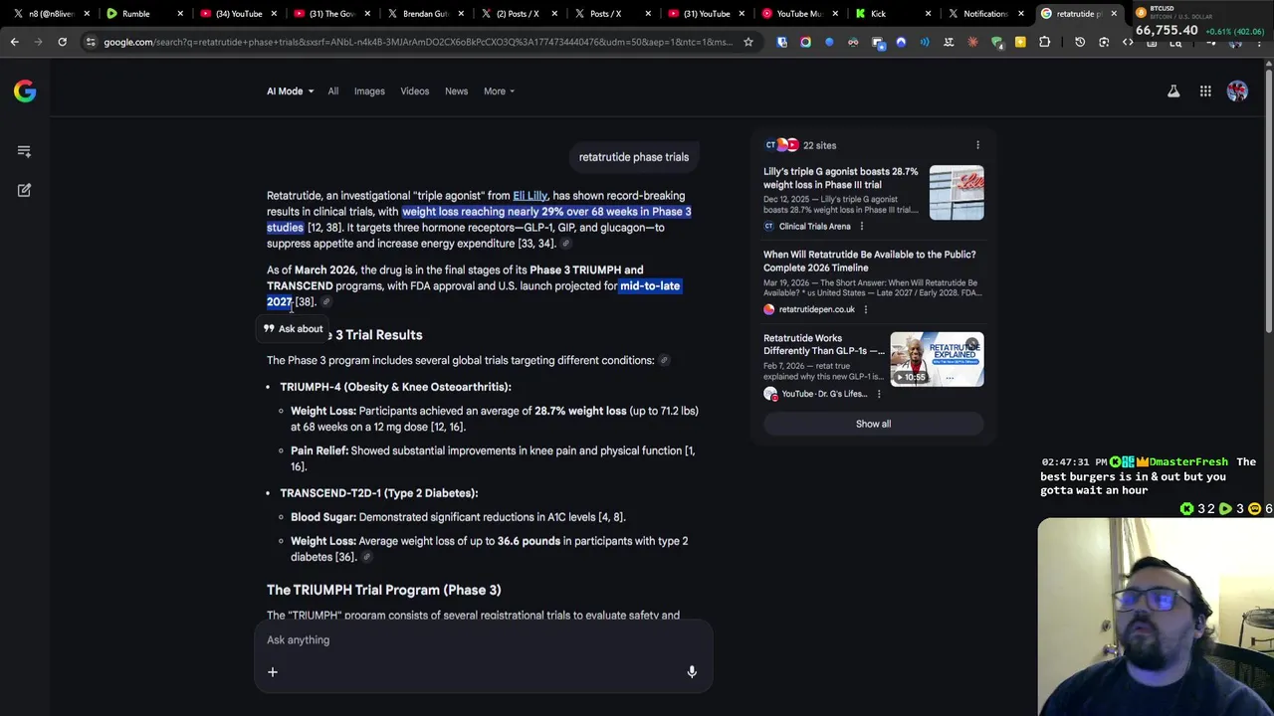Viewport: 1274px width, 716px height.
Task: Open options for YouTube Dr. G's Lifestyle result
Action: (879, 394)
